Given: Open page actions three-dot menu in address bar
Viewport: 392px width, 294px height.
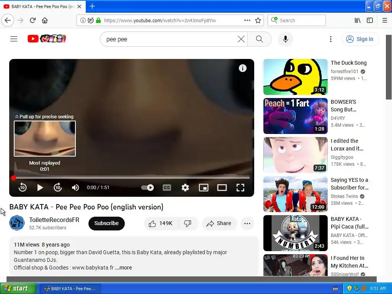Looking at the screenshot, I should 247,20.
